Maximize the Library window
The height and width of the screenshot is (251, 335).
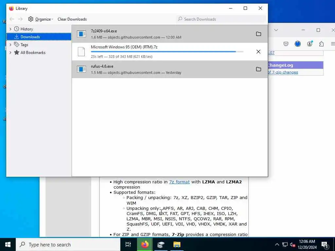tap(245, 8)
